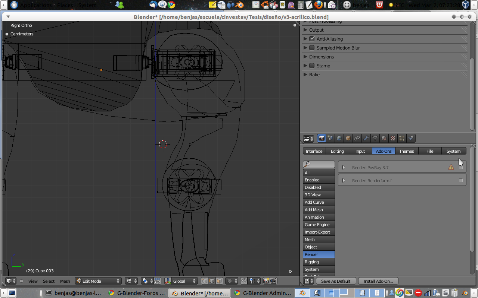Screen dimensions: 478x298
Task: Enable the Renderfarm.fi add-on checkbox
Action: pos(461,181)
